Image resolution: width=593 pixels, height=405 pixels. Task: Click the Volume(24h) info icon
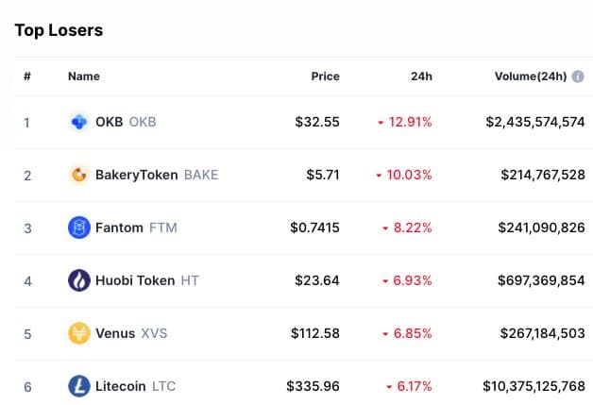pos(578,76)
